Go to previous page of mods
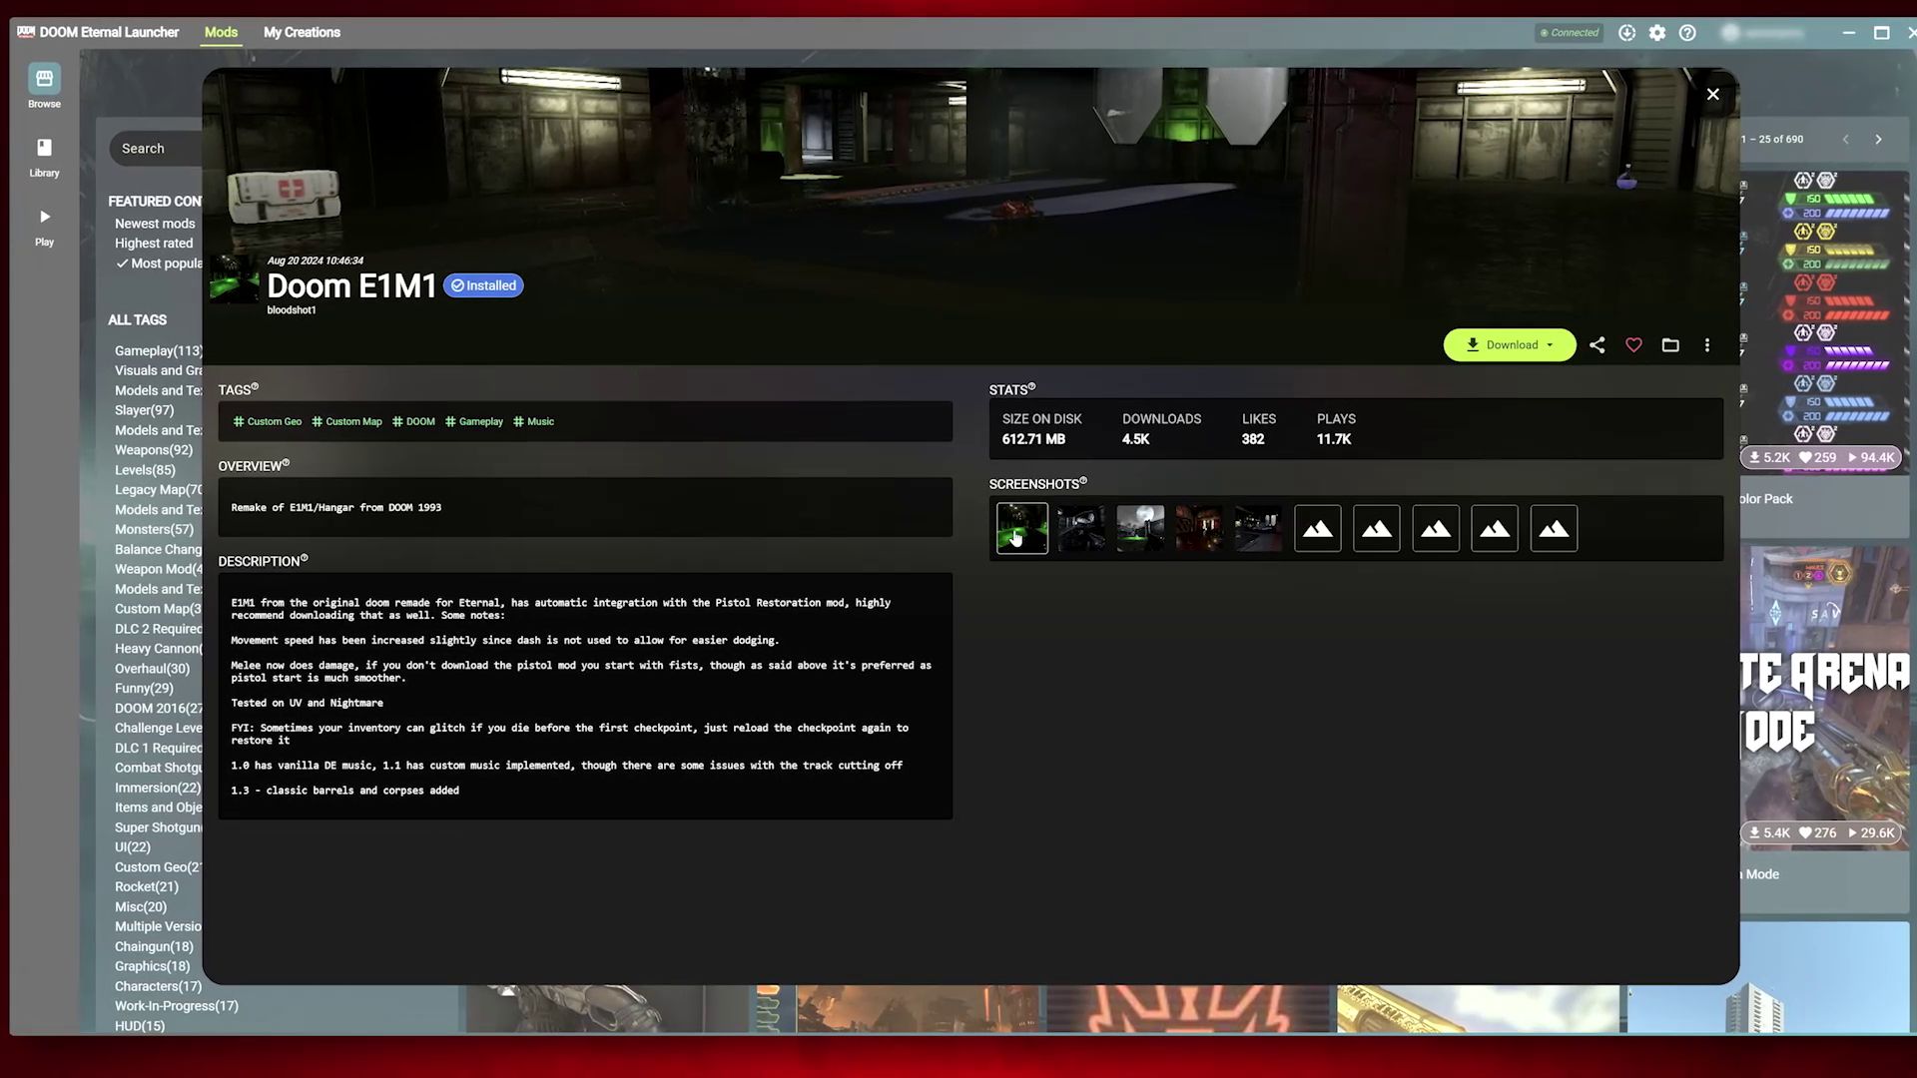Viewport: 1917px width, 1078px height. (1845, 140)
